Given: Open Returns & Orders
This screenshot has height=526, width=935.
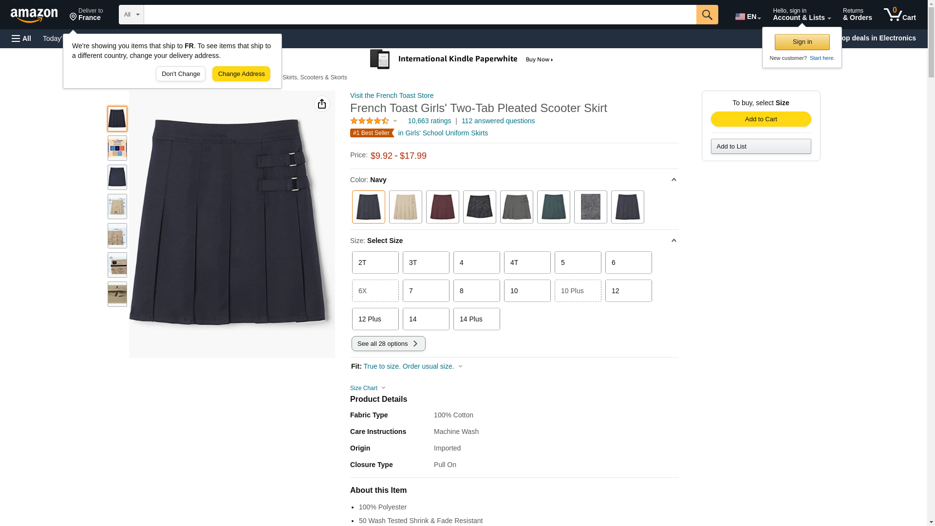Looking at the screenshot, I should [x=858, y=15].
